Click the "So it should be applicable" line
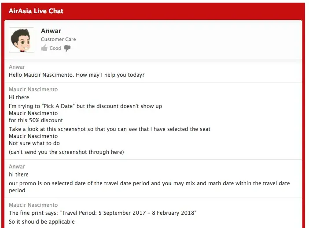The height and width of the screenshot is (228, 309). point(42,222)
